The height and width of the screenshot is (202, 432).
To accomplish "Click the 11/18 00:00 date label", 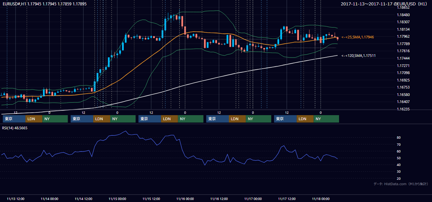I will pos(321,199).
